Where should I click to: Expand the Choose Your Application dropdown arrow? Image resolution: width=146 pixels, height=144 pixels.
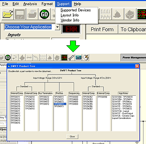pos(57,27)
